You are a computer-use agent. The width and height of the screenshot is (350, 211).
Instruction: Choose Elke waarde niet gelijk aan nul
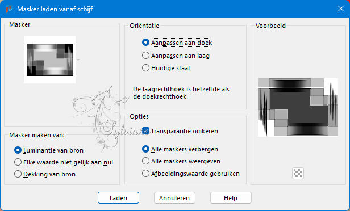[64, 162]
